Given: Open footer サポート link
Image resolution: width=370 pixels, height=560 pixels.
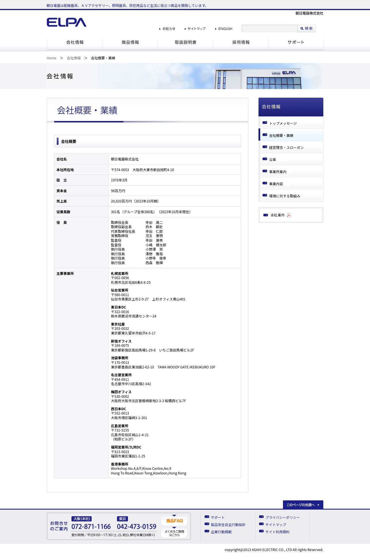Looking at the screenshot, I should pos(218,518).
